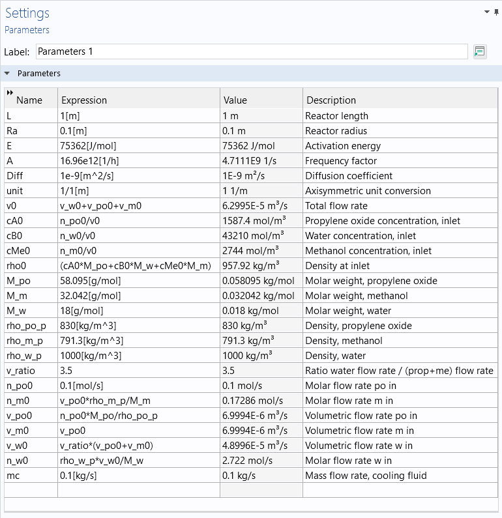Select the mc name cell

pyautogui.click(x=31, y=476)
